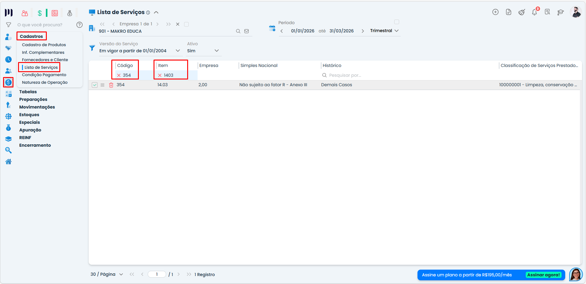Open the user profile avatar
Screen dimensions: 586x284
click(x=576, y=12)
